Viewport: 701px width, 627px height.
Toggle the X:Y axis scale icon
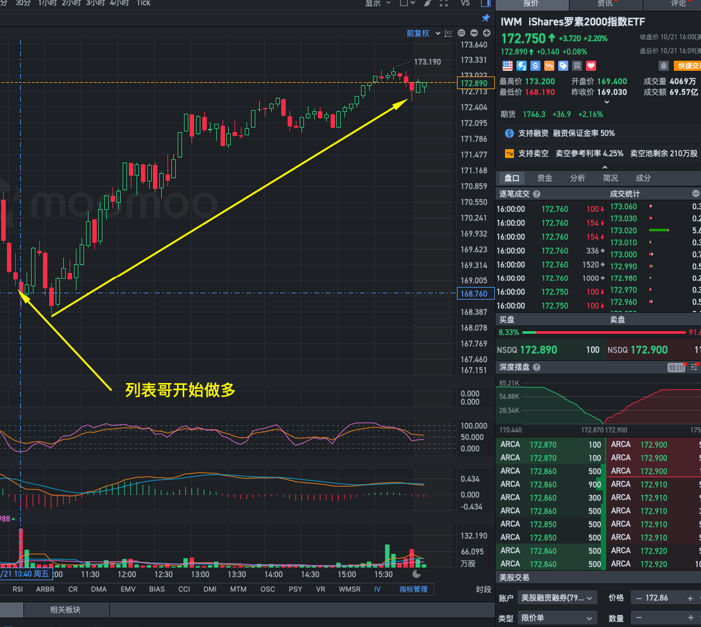tap(448, 33)
